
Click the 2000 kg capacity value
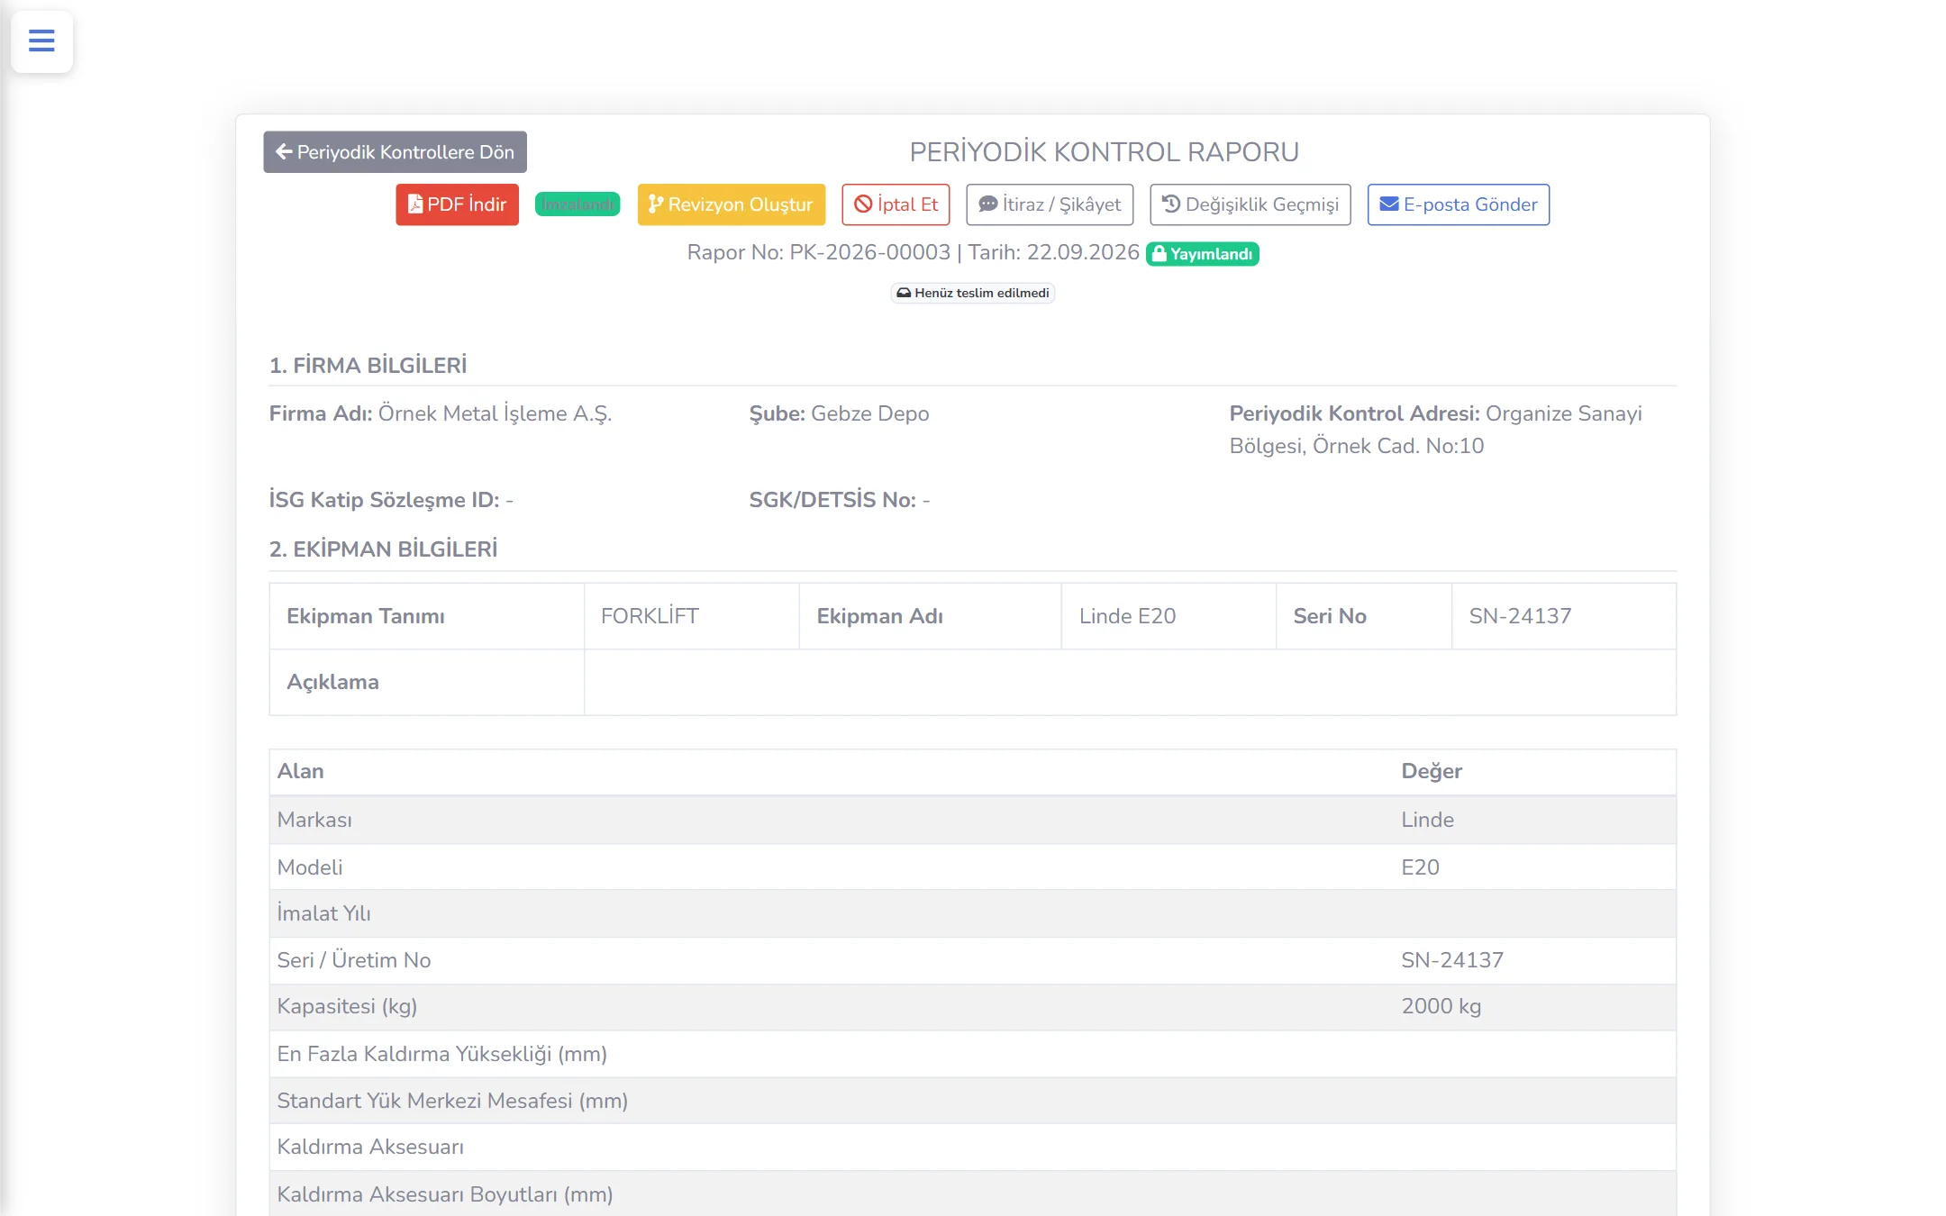(x=1441, y=1006)
